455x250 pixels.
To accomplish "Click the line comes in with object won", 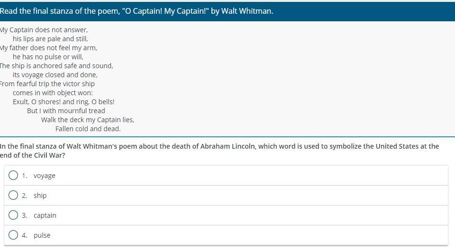I will click(53, 93).
